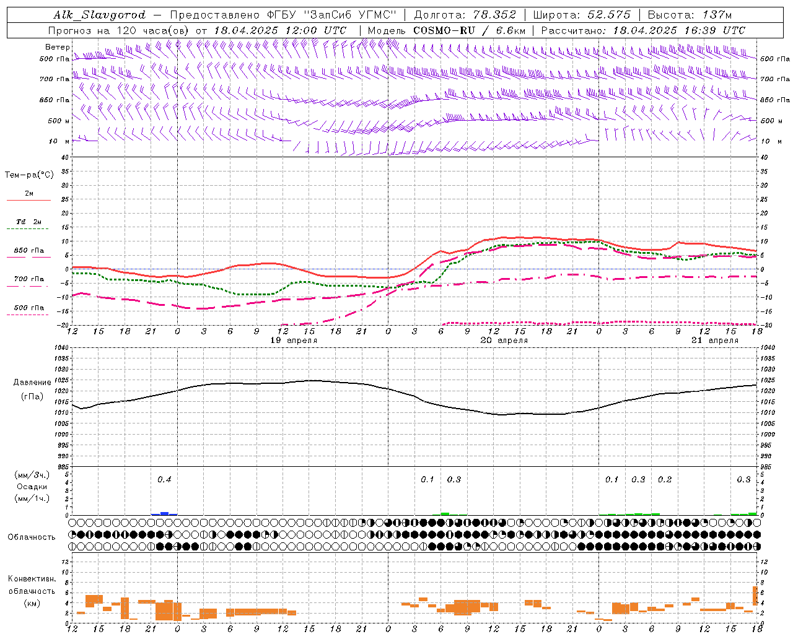Click the 2м red solid legend line
Image resolution: width=793 pixels, height=634 pixels.
pos(28,200)
